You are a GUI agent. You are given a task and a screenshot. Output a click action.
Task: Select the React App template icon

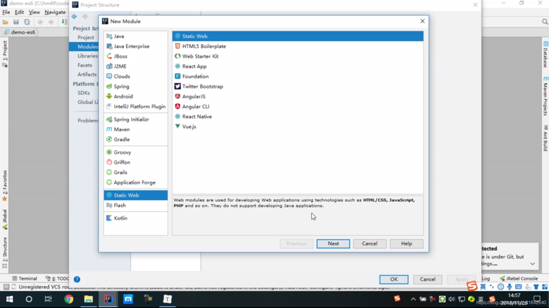(178, 66)
